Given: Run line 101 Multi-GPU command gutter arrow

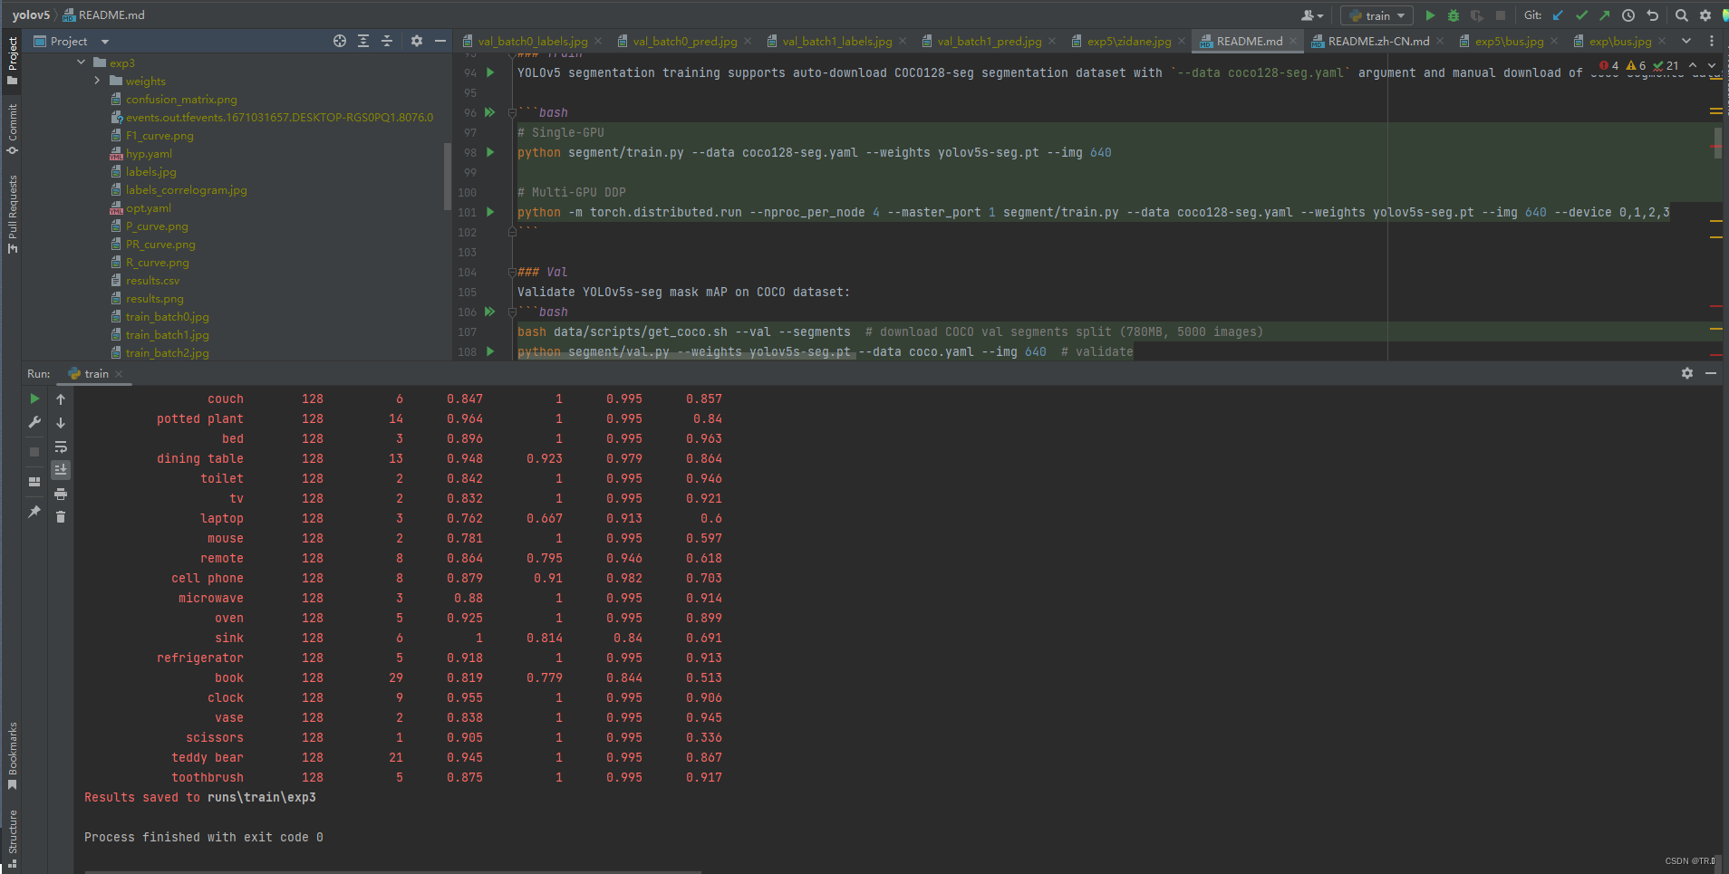Looking at the screenshot, I should pos(490,212).
